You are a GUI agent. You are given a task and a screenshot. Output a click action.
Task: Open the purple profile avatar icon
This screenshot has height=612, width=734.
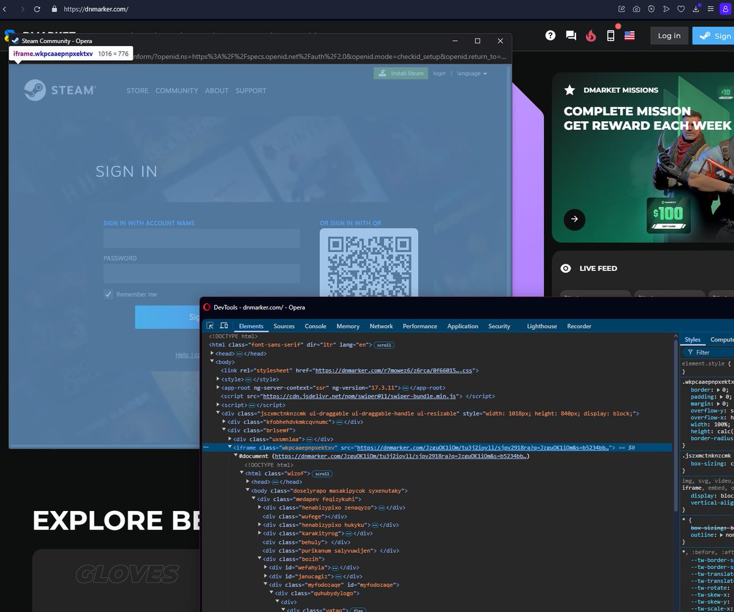pyautogui.click(x=725, y=9)
